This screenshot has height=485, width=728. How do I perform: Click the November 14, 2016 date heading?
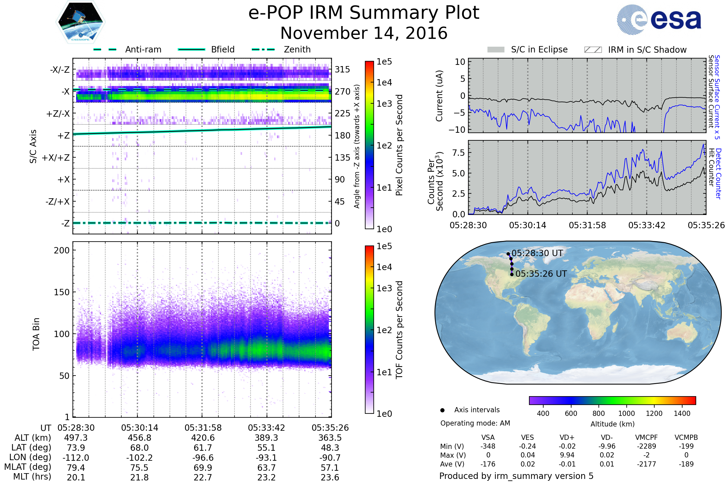(364, 33)
